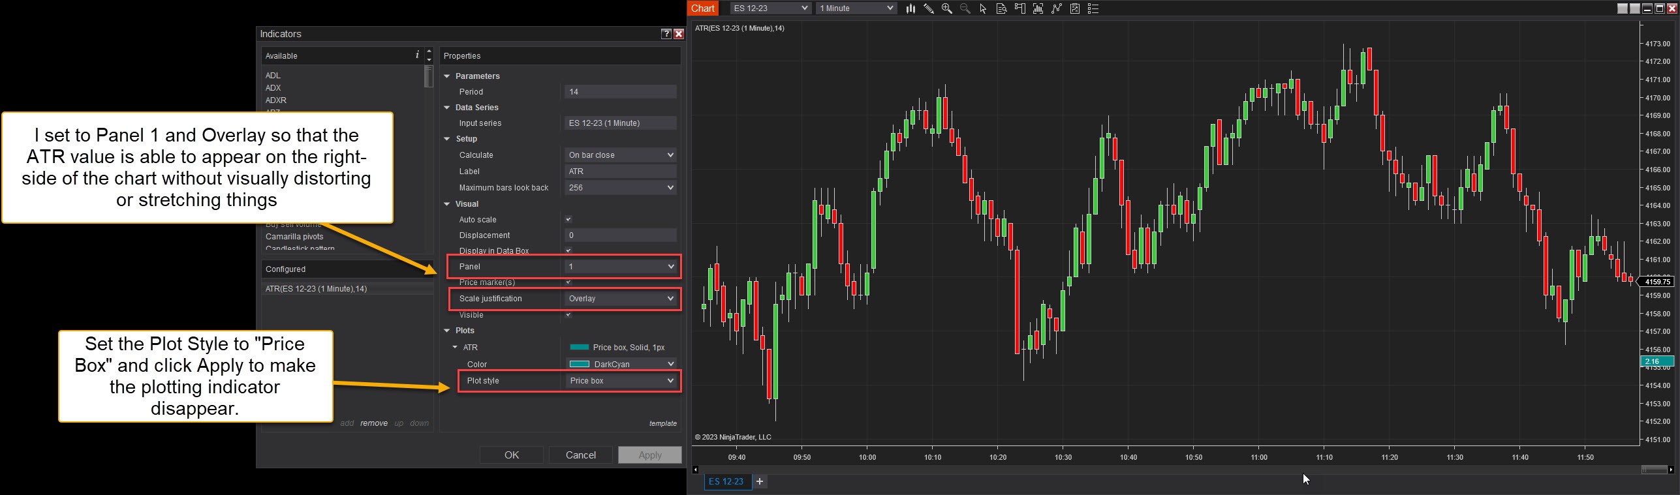The height and width of the screenshot is (495, 1680).
Task: Select the cursor pointer tool icon
Action: coord(983,8)
